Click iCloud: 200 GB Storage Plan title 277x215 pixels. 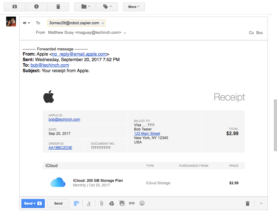pos(98,181)
